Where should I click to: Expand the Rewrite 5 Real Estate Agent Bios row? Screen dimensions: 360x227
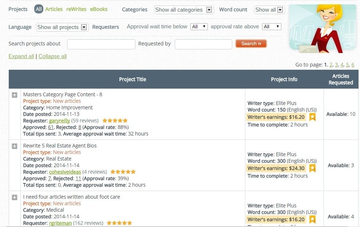15,146
